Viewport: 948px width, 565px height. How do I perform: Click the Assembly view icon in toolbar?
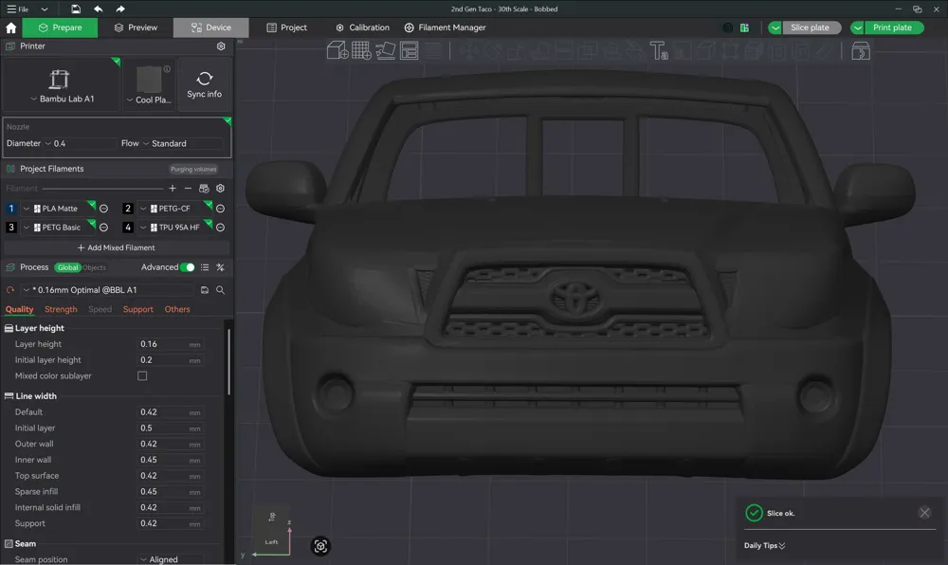(x=861, y=51)
